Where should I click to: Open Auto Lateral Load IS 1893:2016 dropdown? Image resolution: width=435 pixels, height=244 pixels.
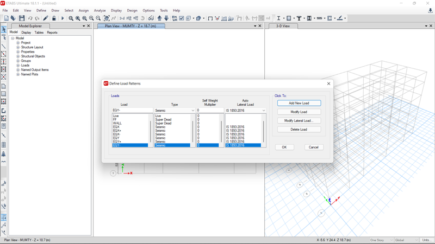[245, 111]
